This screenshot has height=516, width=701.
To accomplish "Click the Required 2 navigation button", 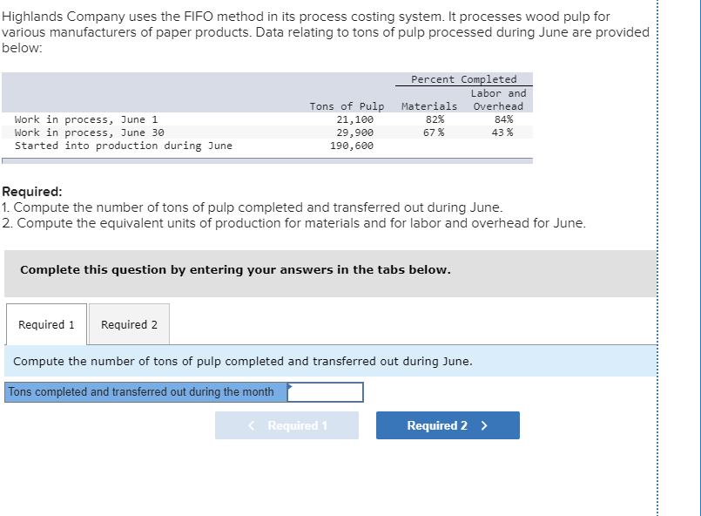I will (447, 425).
